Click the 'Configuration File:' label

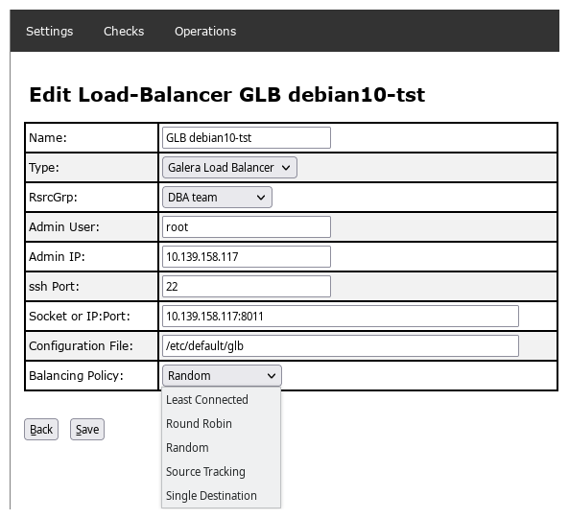[81, 346]
